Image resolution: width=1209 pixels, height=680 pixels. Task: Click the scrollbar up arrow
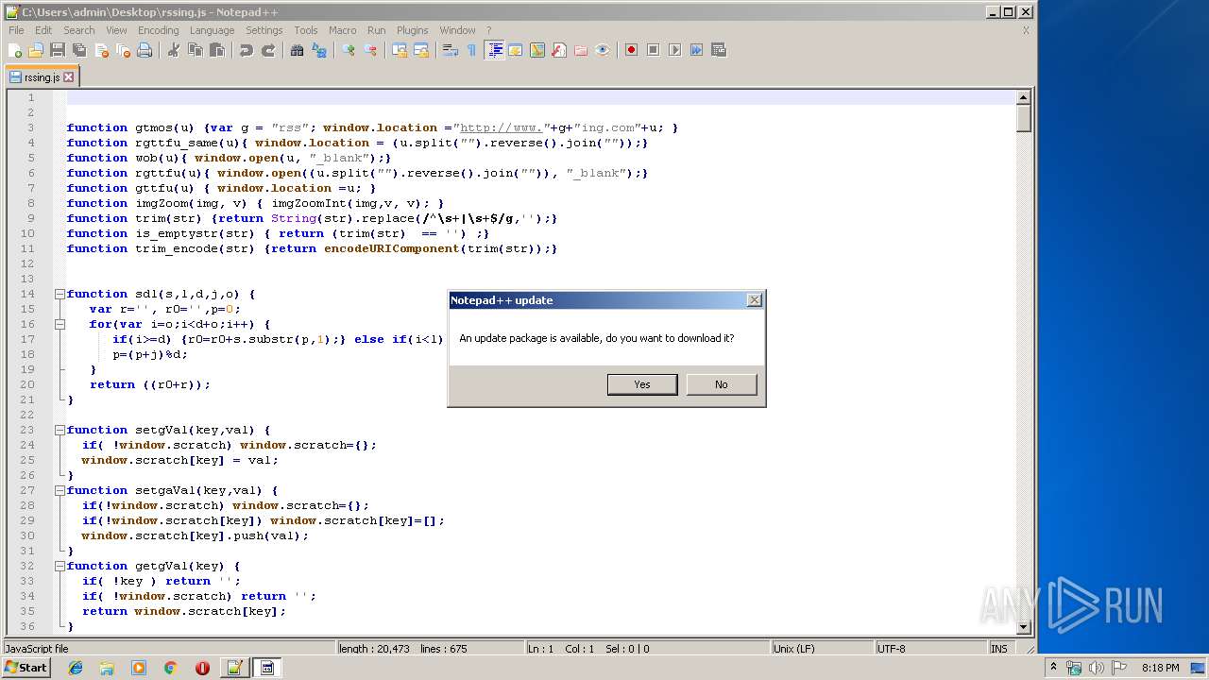tap(1023, 97)
